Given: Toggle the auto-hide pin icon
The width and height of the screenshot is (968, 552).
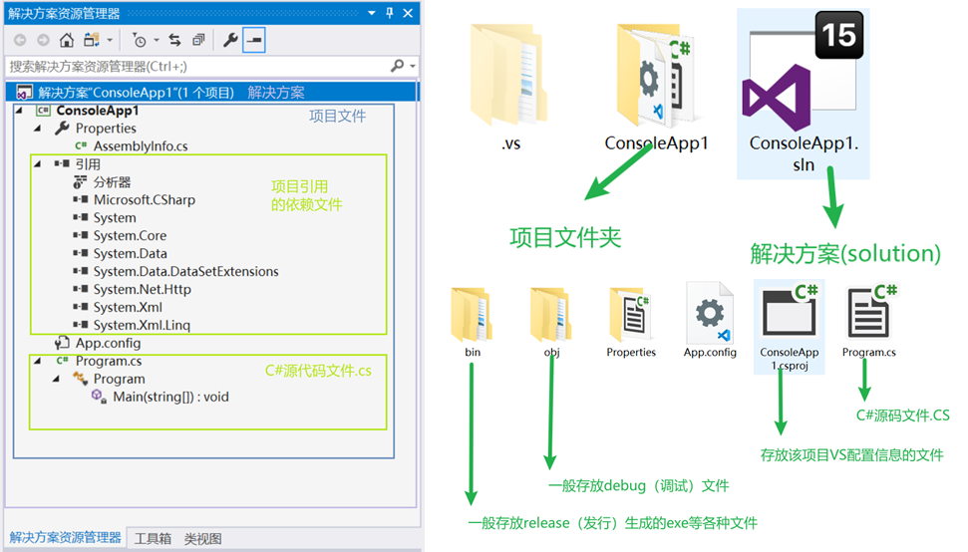Looking at the screenshot, I should coord(390,13).
